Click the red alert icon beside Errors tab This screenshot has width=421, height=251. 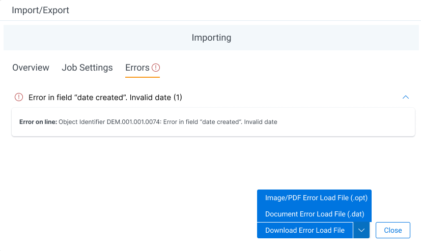tap(156, 68)
